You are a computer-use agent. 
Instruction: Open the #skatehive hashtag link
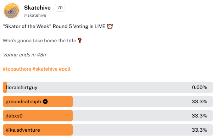[45, 69]
